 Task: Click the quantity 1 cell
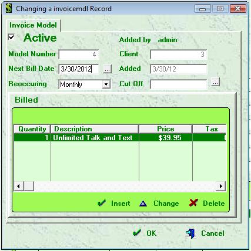pos(32,137)
